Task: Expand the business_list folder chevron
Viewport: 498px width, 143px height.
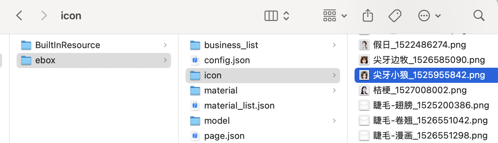Action: (334, 45)
